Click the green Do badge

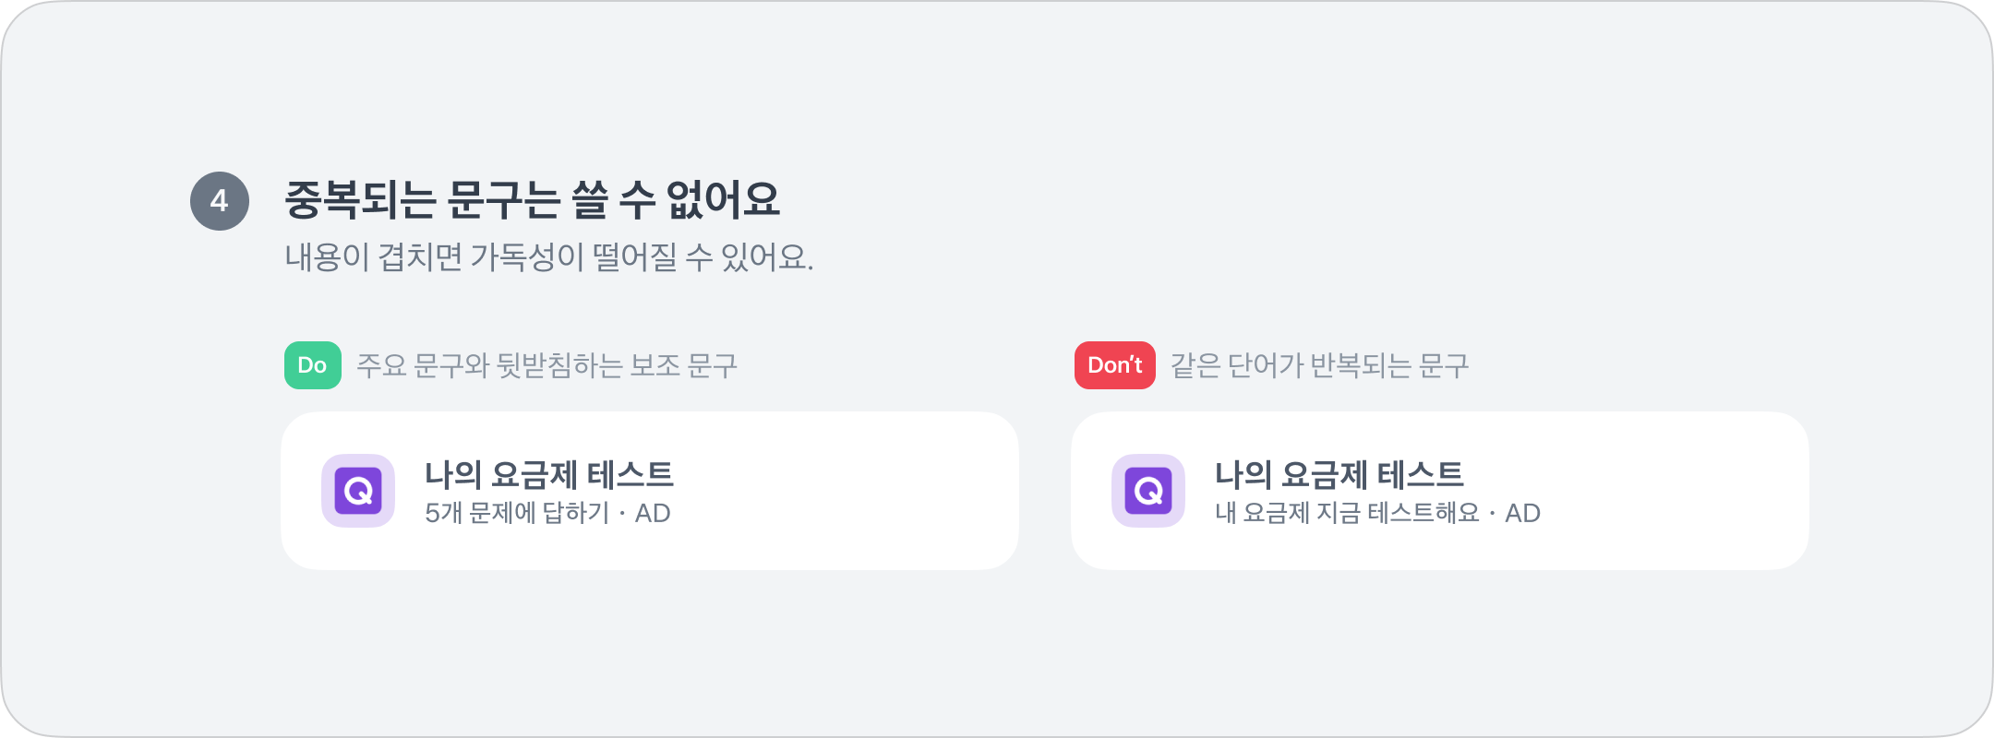coord(312,365)
